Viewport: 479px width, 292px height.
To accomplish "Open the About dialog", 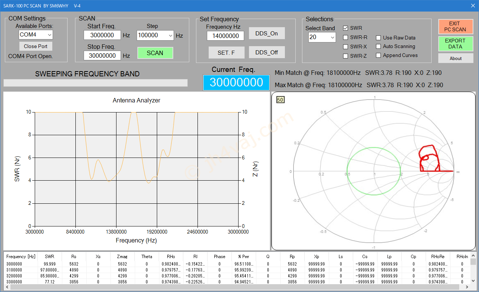I will pyautogui.click(x=455, y=58).
